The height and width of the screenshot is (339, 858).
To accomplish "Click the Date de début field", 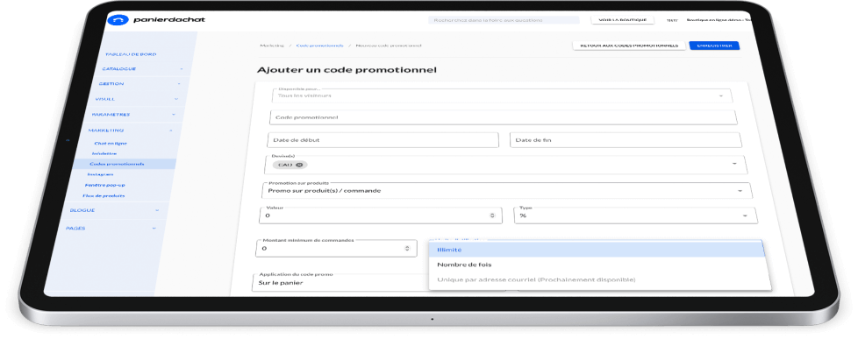I will pos(383,140).
